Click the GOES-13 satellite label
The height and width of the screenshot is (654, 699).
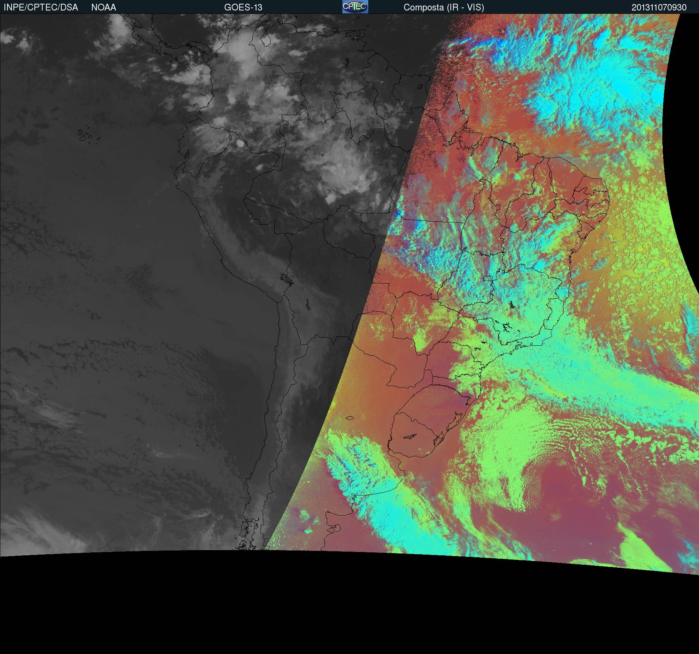243,7
